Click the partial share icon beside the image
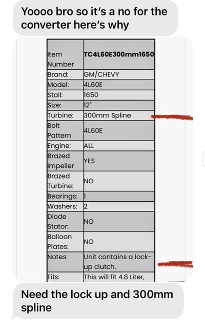Viewport: 205px width, 329px height. coord(203,159)
